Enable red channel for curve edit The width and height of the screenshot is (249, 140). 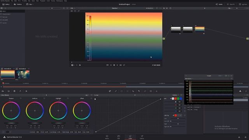pyautogui.click(x=175, y=98)
